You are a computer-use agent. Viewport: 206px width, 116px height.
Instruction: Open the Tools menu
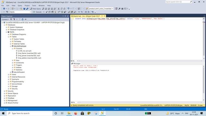pyautogui.click(x=34, y=5)
